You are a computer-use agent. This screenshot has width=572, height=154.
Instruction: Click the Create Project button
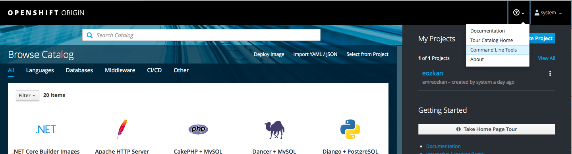click(x=542, y=38)
